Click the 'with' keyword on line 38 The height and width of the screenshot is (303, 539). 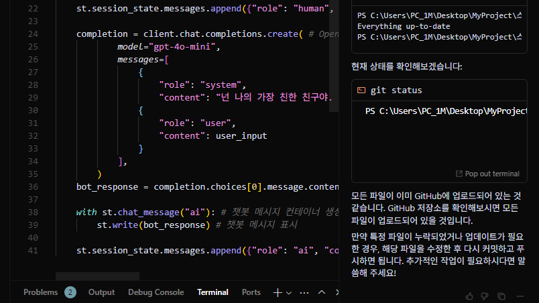pos(86,213)
